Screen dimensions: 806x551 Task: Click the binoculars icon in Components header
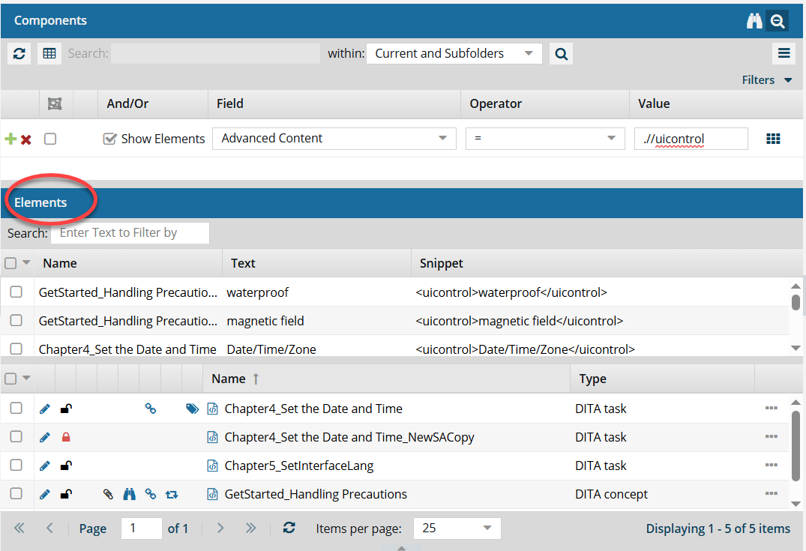(754, 21)
